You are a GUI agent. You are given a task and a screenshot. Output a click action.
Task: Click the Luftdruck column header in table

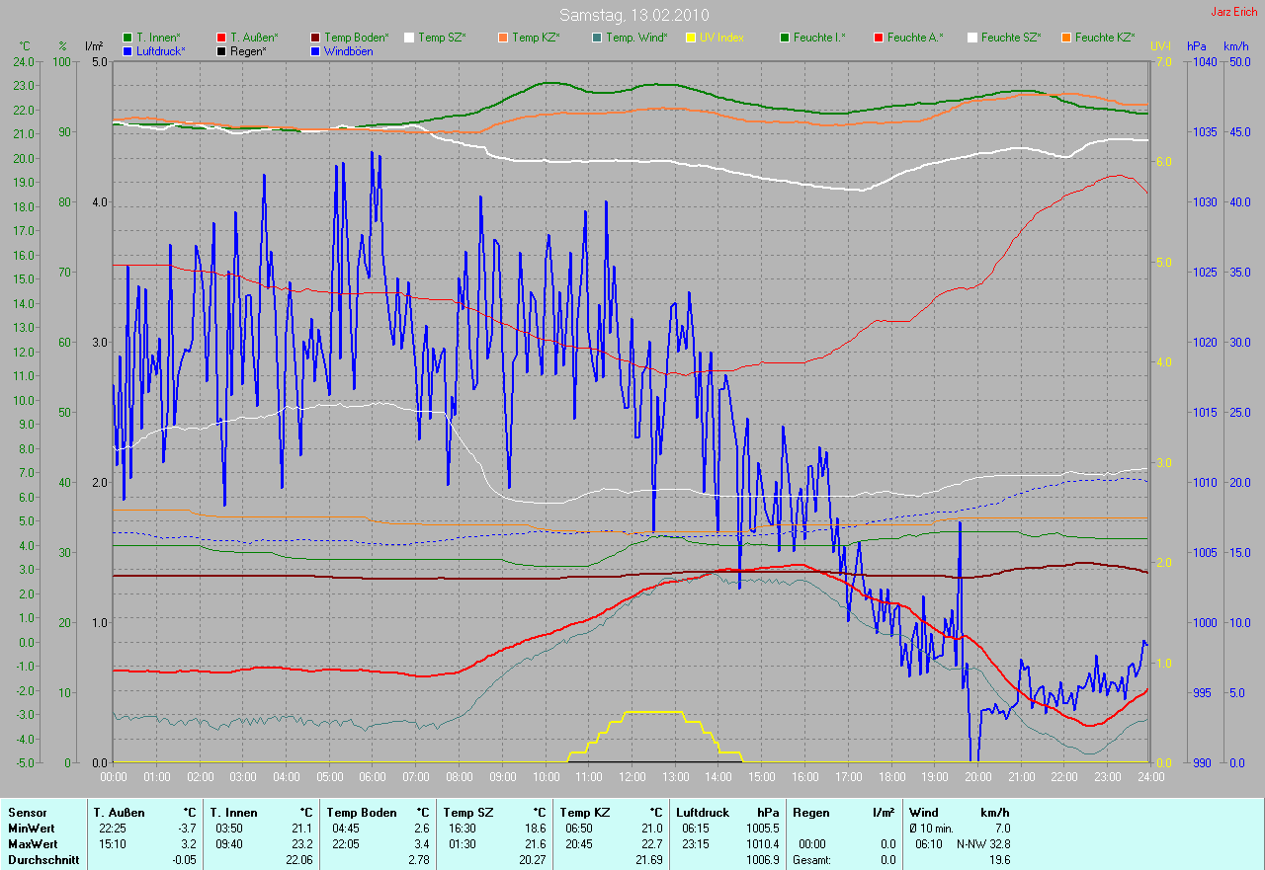(702, 813)
